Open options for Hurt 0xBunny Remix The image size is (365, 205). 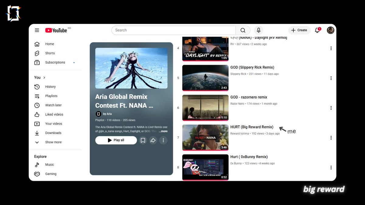331,167
